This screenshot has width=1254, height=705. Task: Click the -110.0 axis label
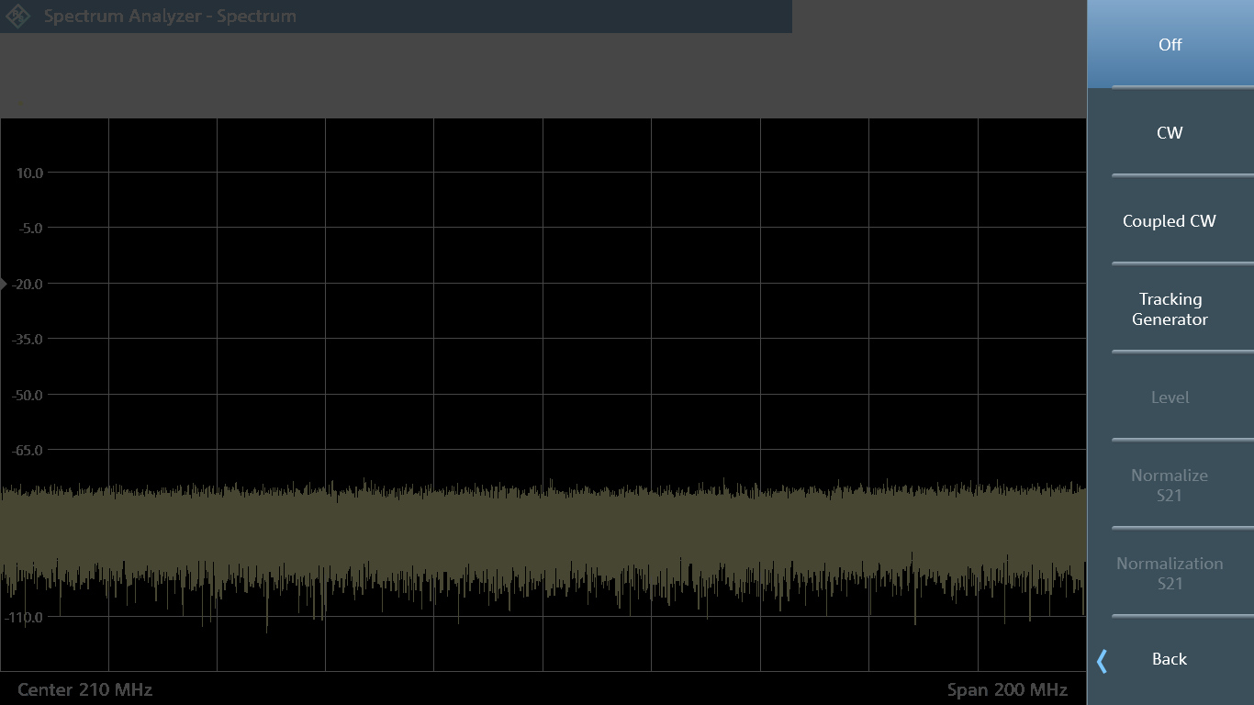[25, 617]
